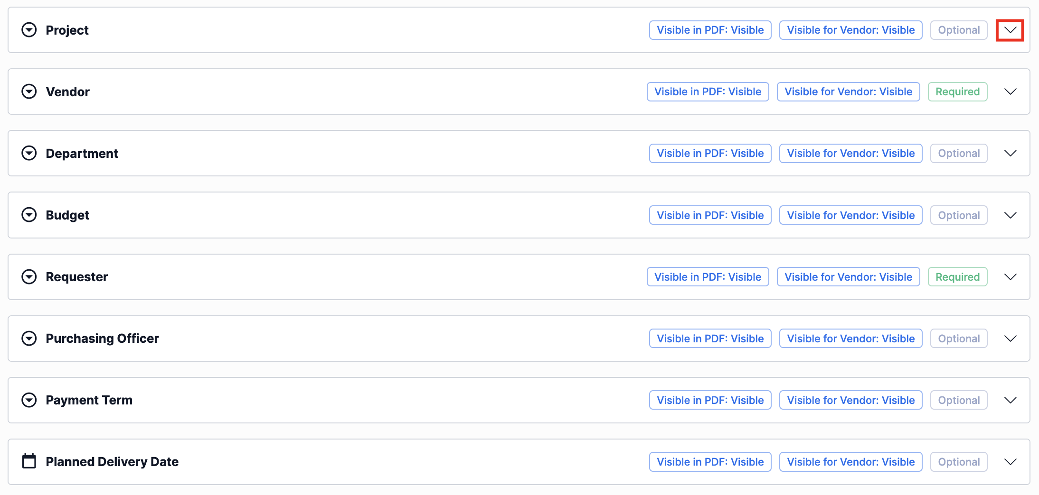1039x495 pixels.
Task: Click the Optional badge on Project row
Action: point(959,30)
